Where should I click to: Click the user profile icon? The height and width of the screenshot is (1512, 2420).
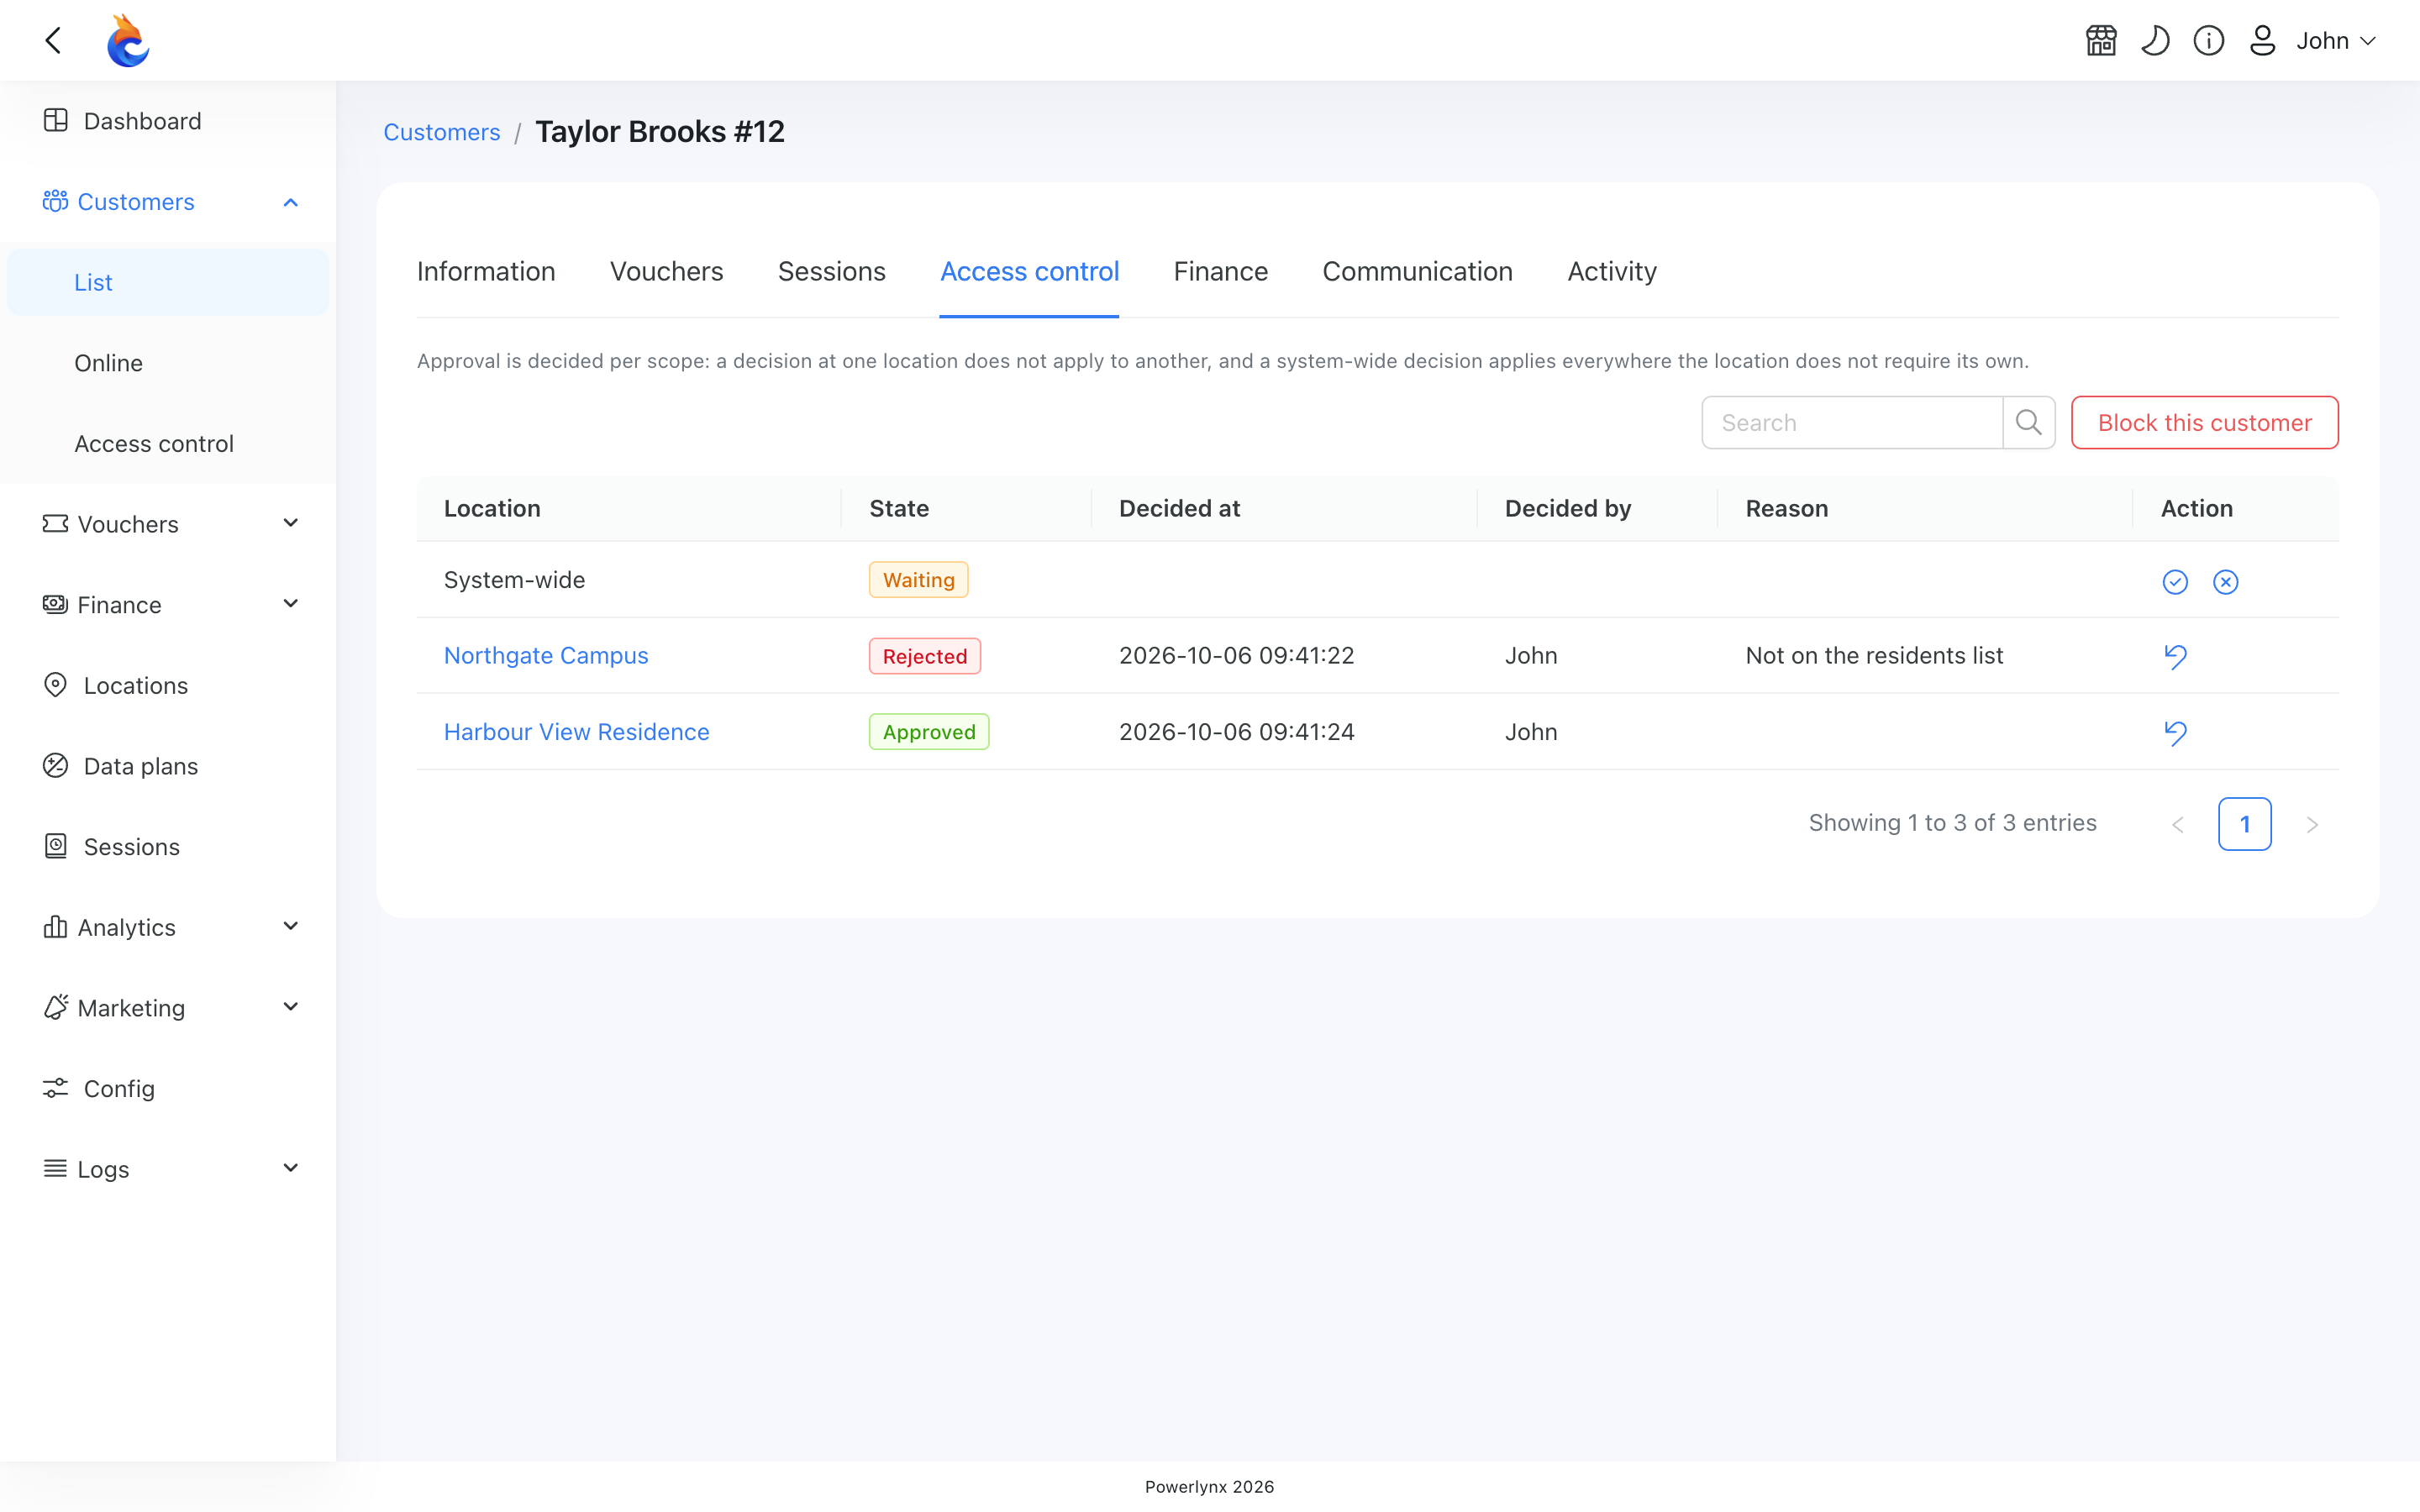(2263, 40)
